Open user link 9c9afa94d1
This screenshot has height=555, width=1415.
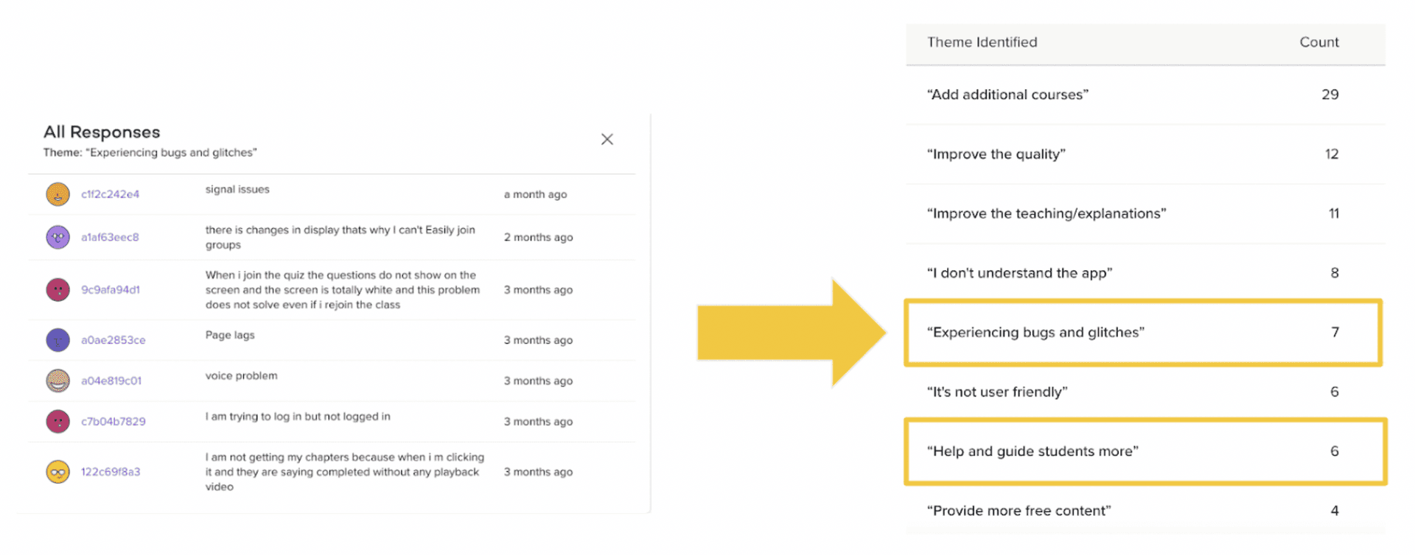click(111, 289)
